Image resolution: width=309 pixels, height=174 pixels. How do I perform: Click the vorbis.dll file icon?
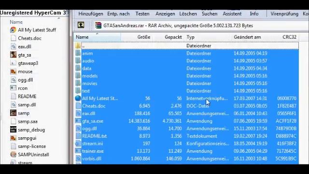pyautogui.click(x=78, y=159)
